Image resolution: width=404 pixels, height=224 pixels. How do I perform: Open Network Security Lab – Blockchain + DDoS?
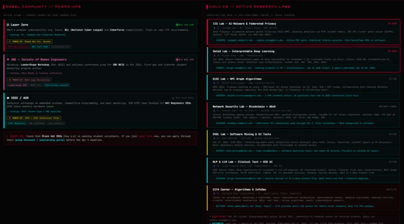244,107
